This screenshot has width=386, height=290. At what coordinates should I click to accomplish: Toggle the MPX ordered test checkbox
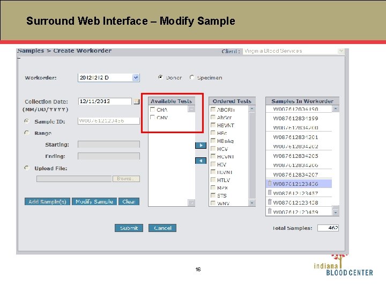tap(213, 187)
